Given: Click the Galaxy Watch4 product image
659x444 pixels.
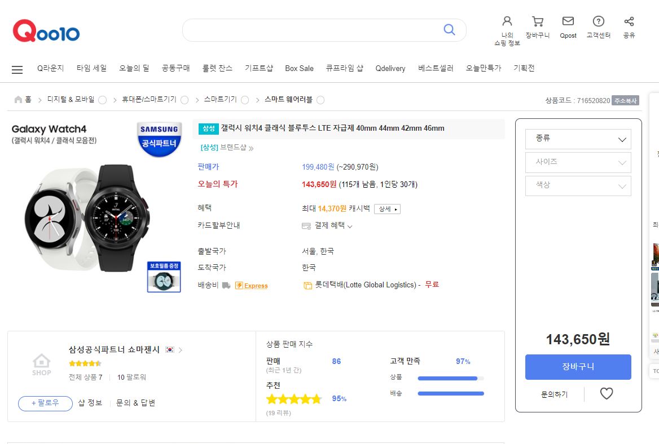Looking at the screenshot, I should 88,218.
